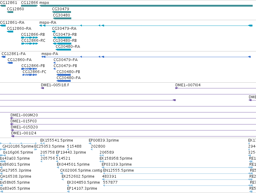Select EST label EP00839.3prime
The image size is (256, 193).
[x=104, y=140]
